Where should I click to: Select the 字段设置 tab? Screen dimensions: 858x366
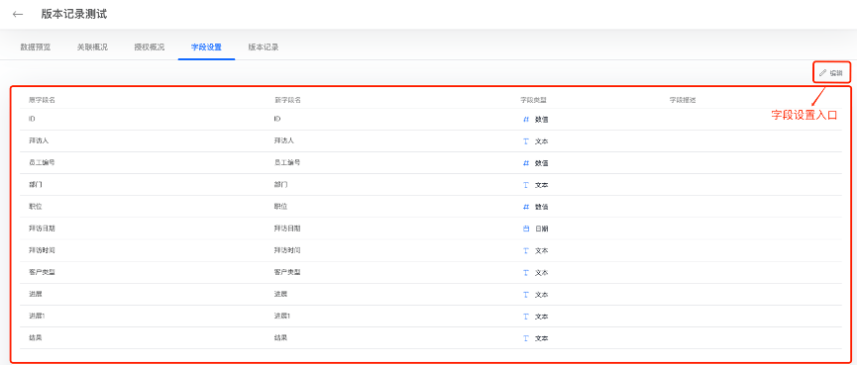coord(206,46)
